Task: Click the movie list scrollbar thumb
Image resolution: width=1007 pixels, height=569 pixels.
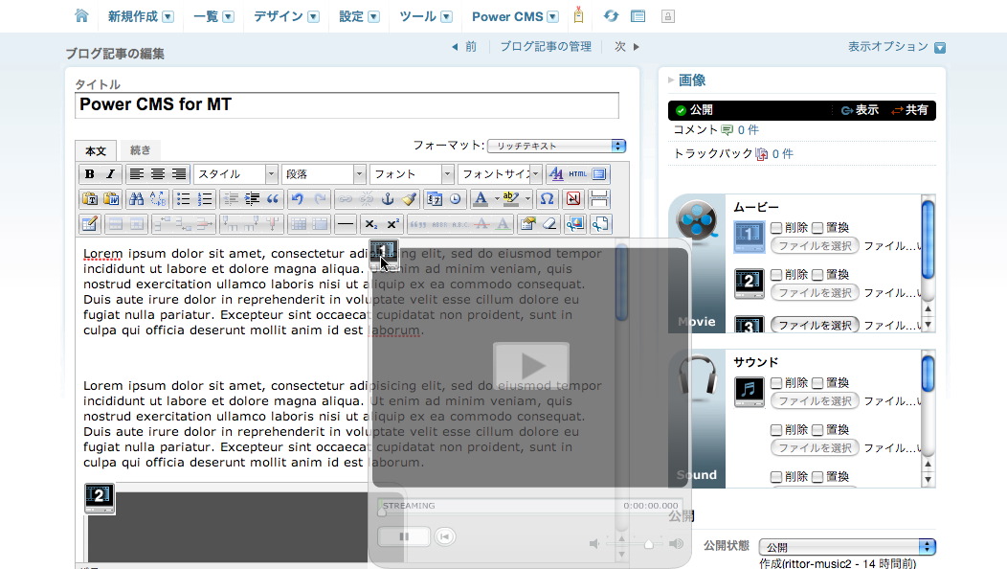Action: pos(928,239)
